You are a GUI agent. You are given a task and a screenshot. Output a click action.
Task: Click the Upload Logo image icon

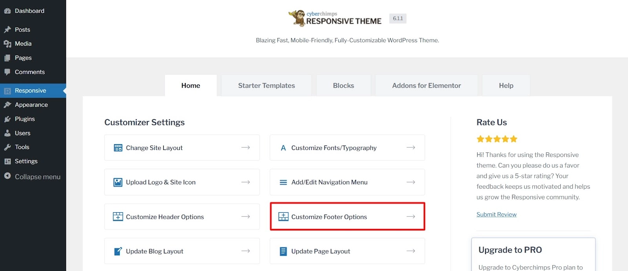tap(118, 182)
